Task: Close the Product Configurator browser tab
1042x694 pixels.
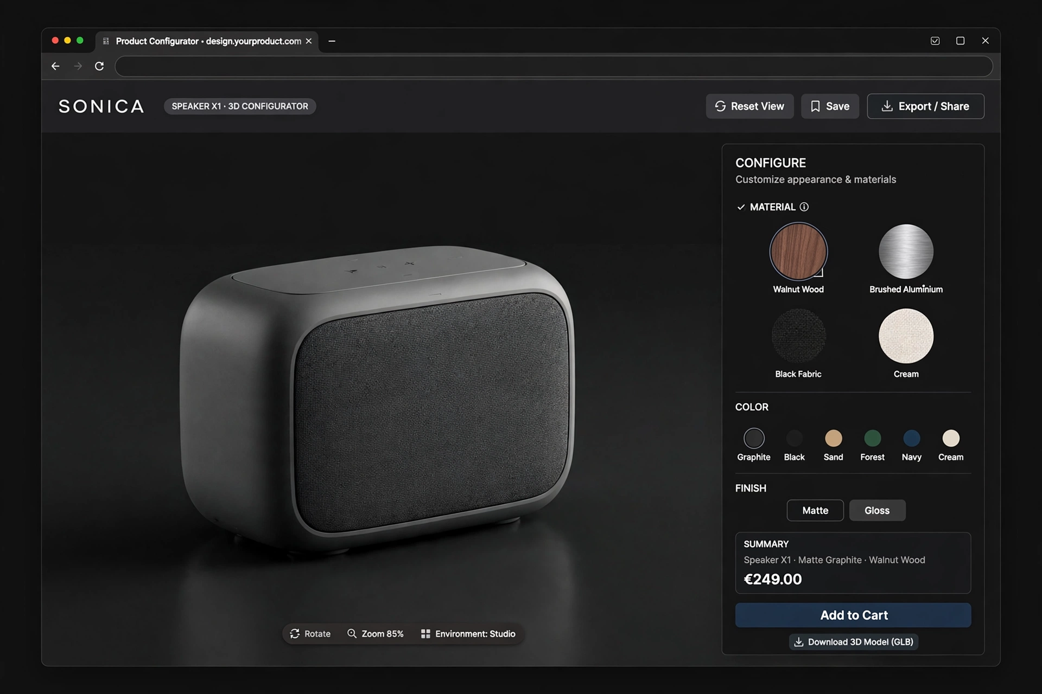Action: [x=309, y=41]
